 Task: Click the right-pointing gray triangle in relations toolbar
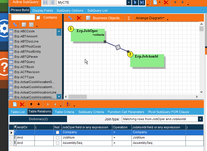(48, 104)
